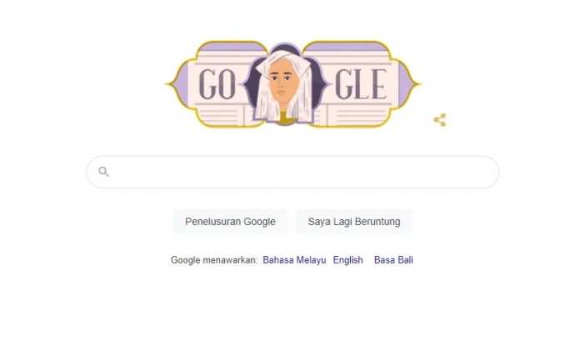This screenshot has height=346, width=580.
Task: Switch language to English
Action: pos(347,260)
